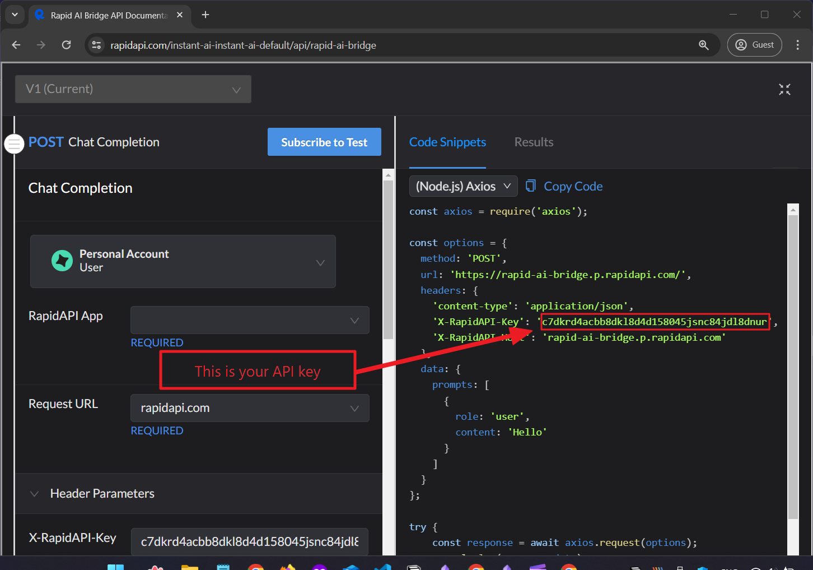The height and width of the screenshot is (570, 813).
Task: Collapse the Header Parameters section
Action: 34,494
